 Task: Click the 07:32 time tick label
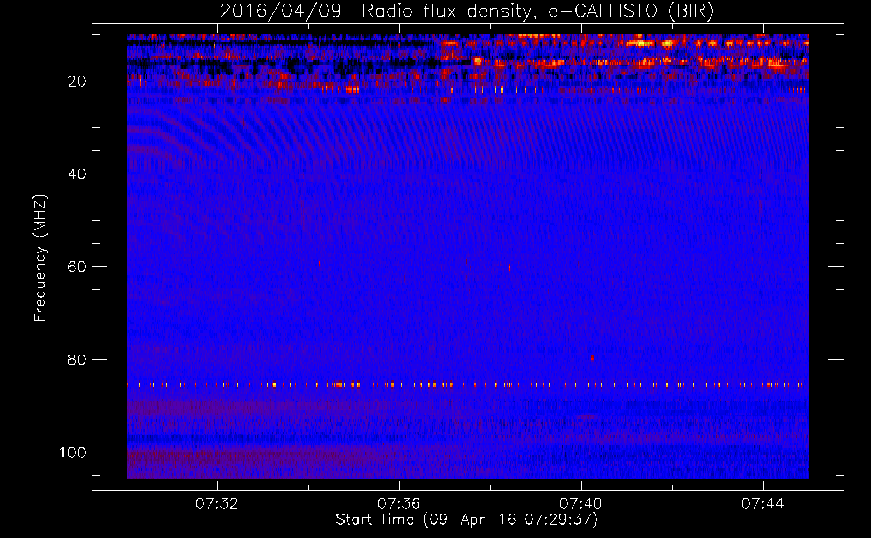click(217, 504)
